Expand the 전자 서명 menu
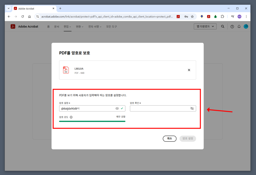256x175 pixels. 95,27
